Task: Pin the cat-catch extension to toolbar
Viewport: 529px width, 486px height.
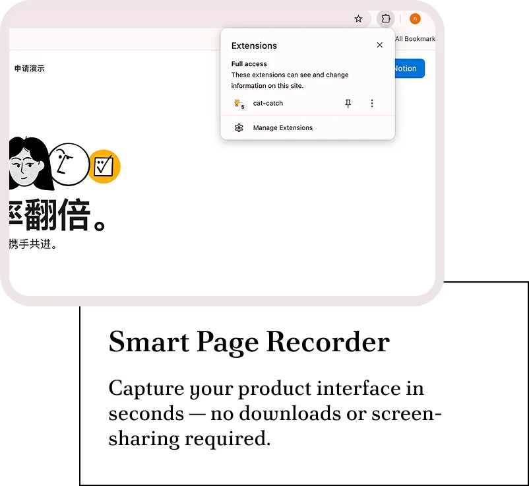Action: [348, 104]
